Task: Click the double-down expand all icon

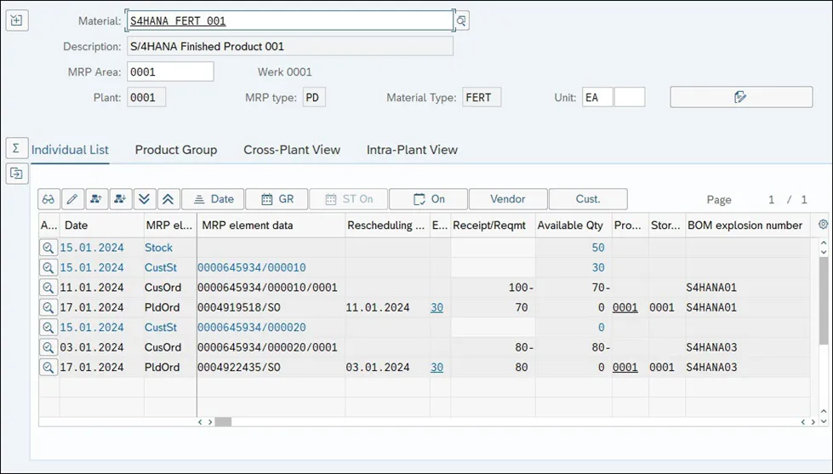Action: [x=144, y=199]
